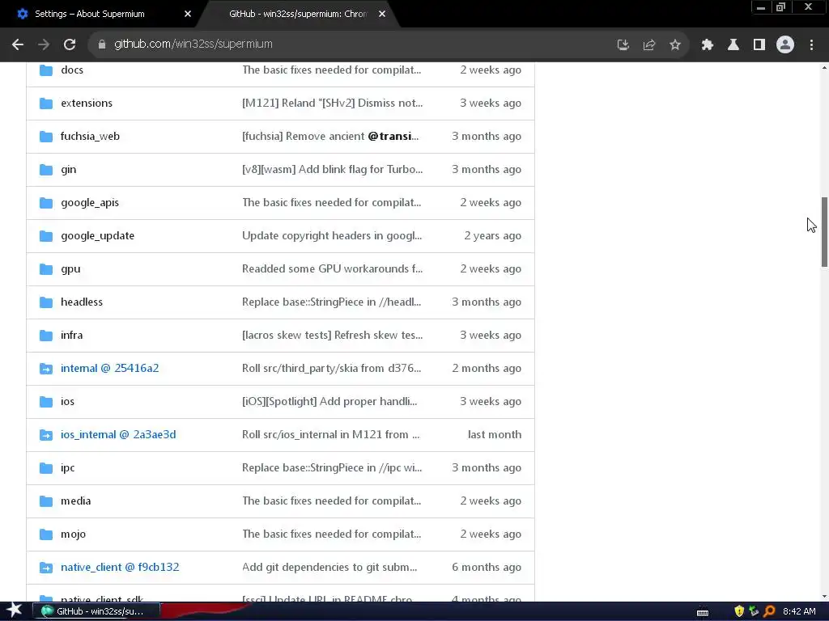Viewport: 829px width, 621px height.
Task: Share this page using share icon
Action: [648, 45]
